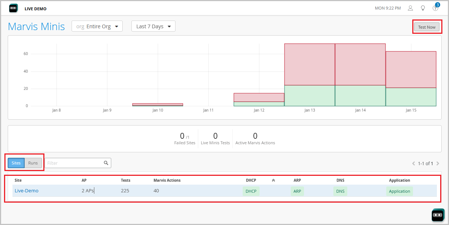Viewport: 449px width, 225px height.
Task: Sort table by Marvis Actions column header
Action: pyautogui.click(x=167, y=180)
